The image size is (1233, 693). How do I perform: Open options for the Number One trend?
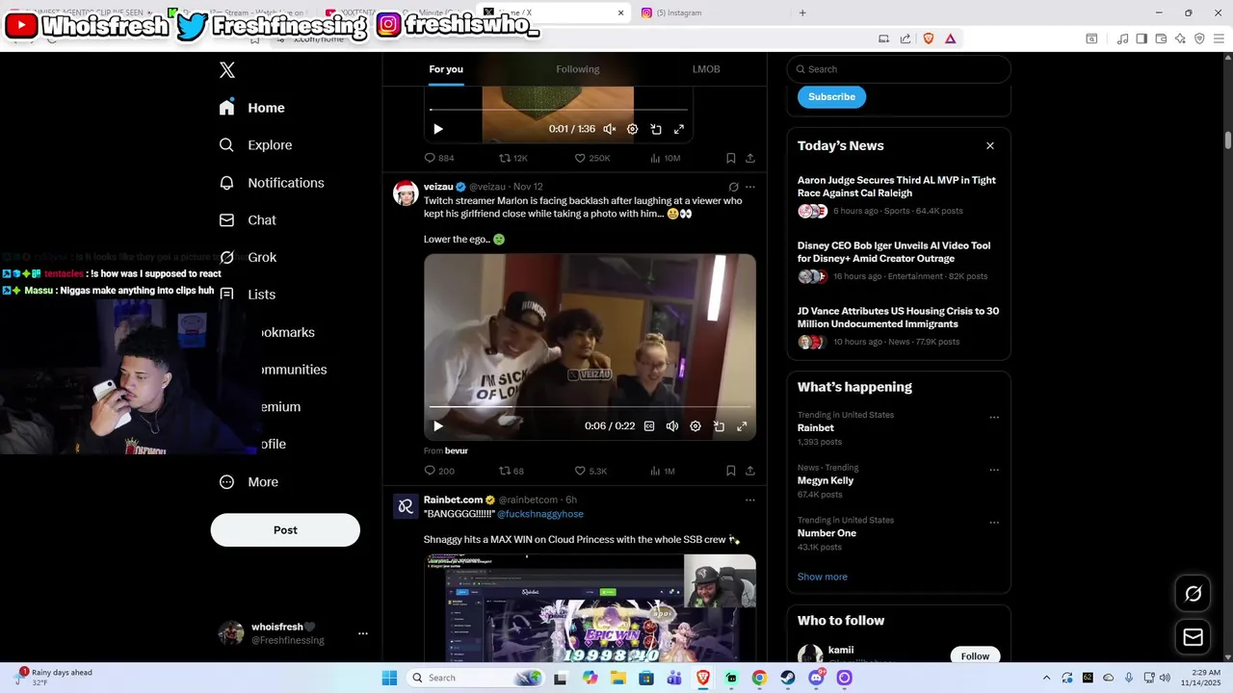tap(994, 523)
